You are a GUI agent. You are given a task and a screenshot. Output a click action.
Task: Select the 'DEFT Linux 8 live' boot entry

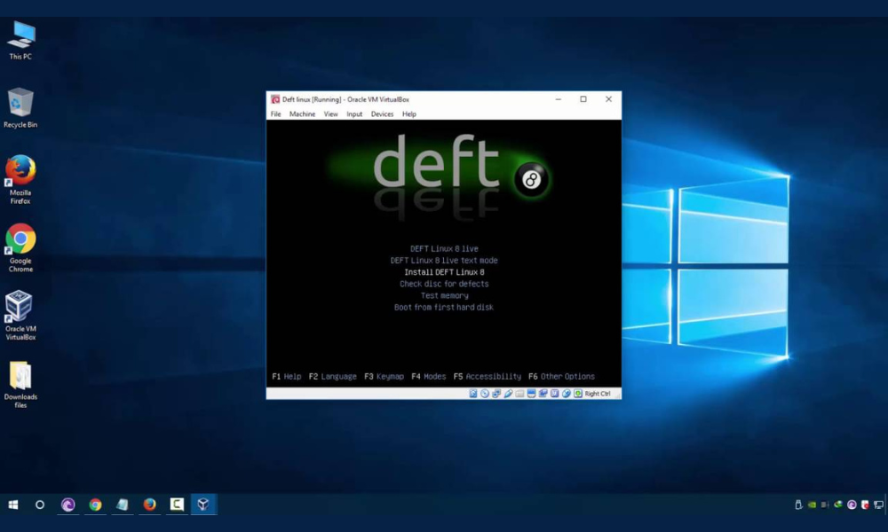coord(444,249)
